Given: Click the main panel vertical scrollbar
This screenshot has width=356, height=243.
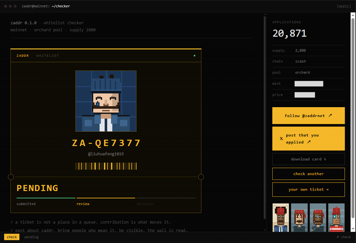Looking at the screenshot, I should pyautogui.click(x=264, y=117).
